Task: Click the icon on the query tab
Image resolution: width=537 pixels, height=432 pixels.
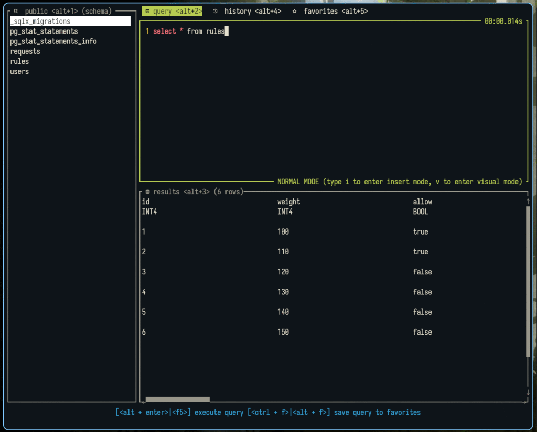Action: pyautogui.click(x=147, y=11)
